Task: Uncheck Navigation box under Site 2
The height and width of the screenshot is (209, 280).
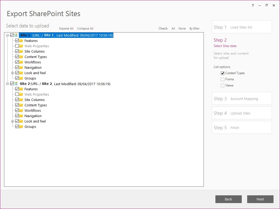Action: [17, 116]
